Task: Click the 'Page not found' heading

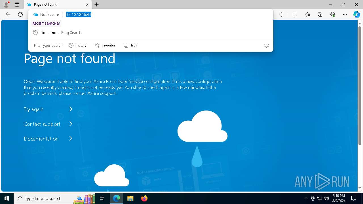Action: coord(69,59)
